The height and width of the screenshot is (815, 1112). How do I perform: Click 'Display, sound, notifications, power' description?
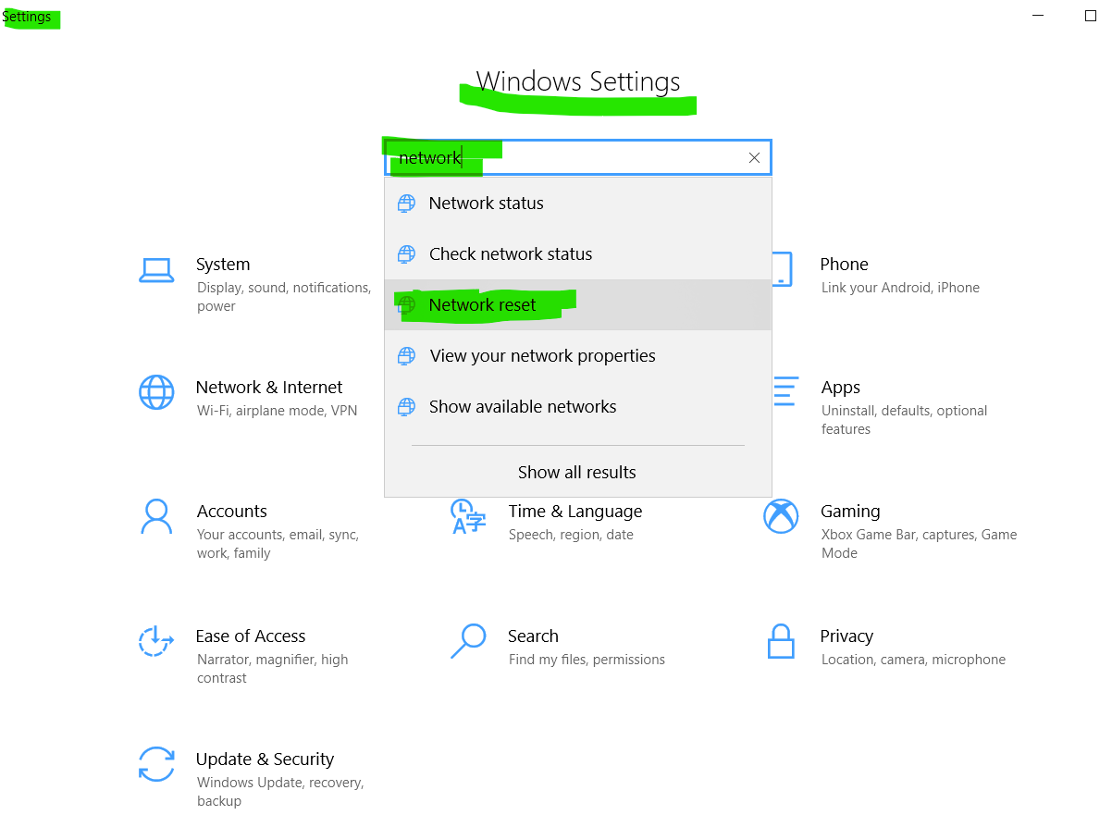pyautogui.click(x=284, y=297)
